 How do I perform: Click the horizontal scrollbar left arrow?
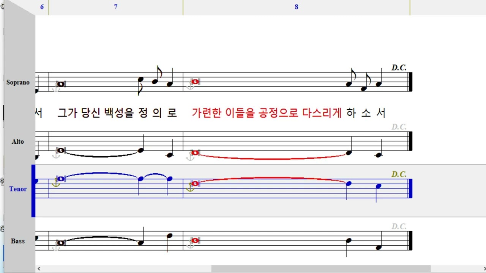pos(39,268)
